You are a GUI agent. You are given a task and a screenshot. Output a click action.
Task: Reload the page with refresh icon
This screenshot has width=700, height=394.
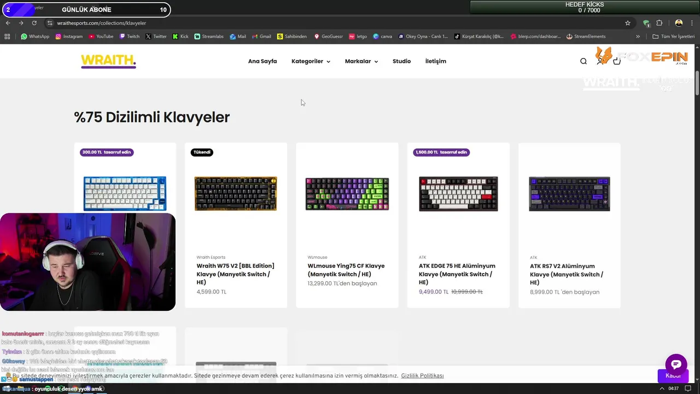[34, 23]
